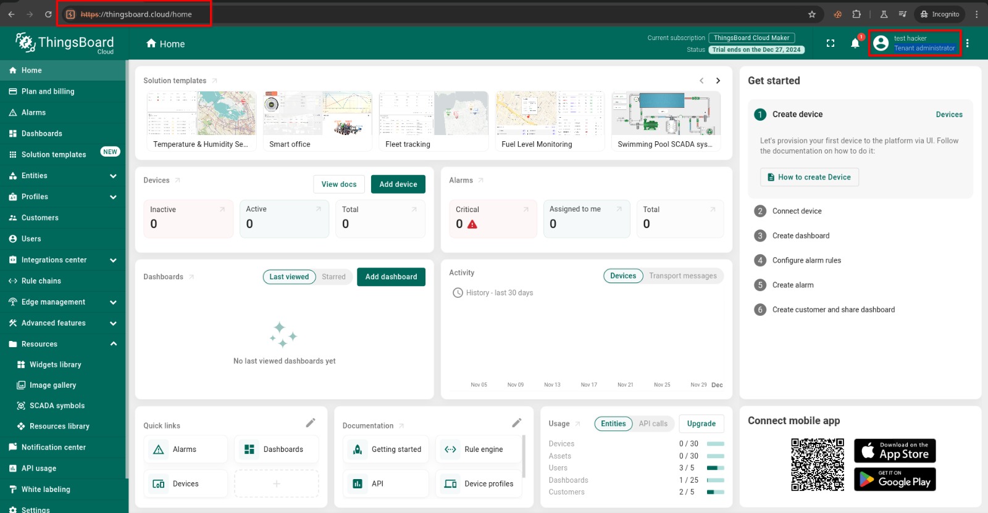988x513 pixels.
Task: Click the Add device button
Action: coord(398,184)
